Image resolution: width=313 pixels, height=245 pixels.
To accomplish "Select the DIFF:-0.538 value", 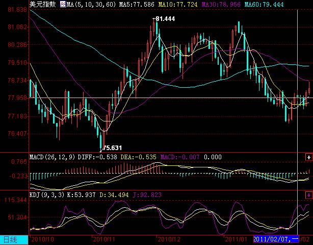I will (x=97, y=157).
